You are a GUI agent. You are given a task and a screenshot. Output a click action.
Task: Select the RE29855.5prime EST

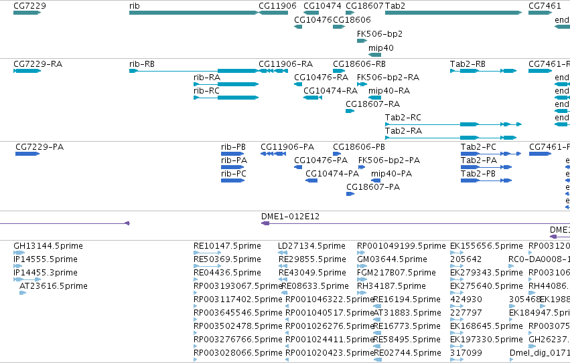click(283, 266)
